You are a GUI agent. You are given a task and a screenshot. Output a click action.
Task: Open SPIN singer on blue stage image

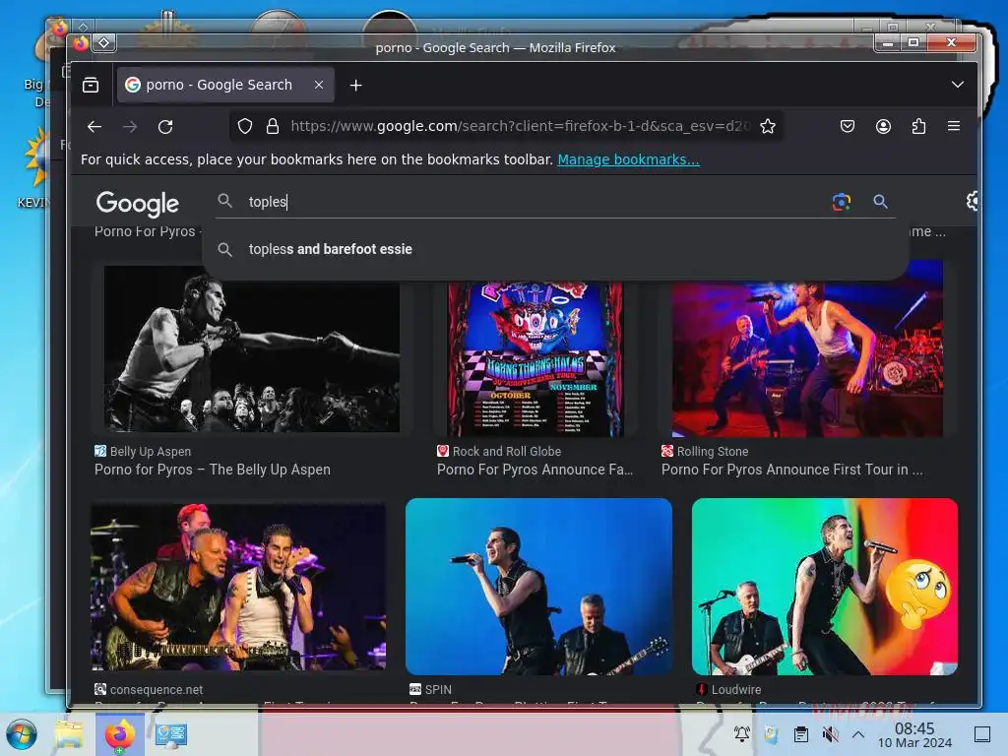pyautogui.click(x=538, y=587)
